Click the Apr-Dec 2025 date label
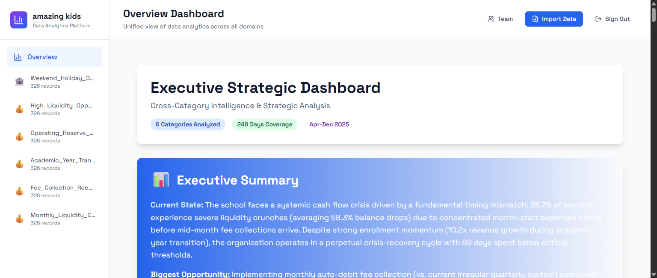The width and height of the screenshot is (657, 278). (x=329, y=124)
